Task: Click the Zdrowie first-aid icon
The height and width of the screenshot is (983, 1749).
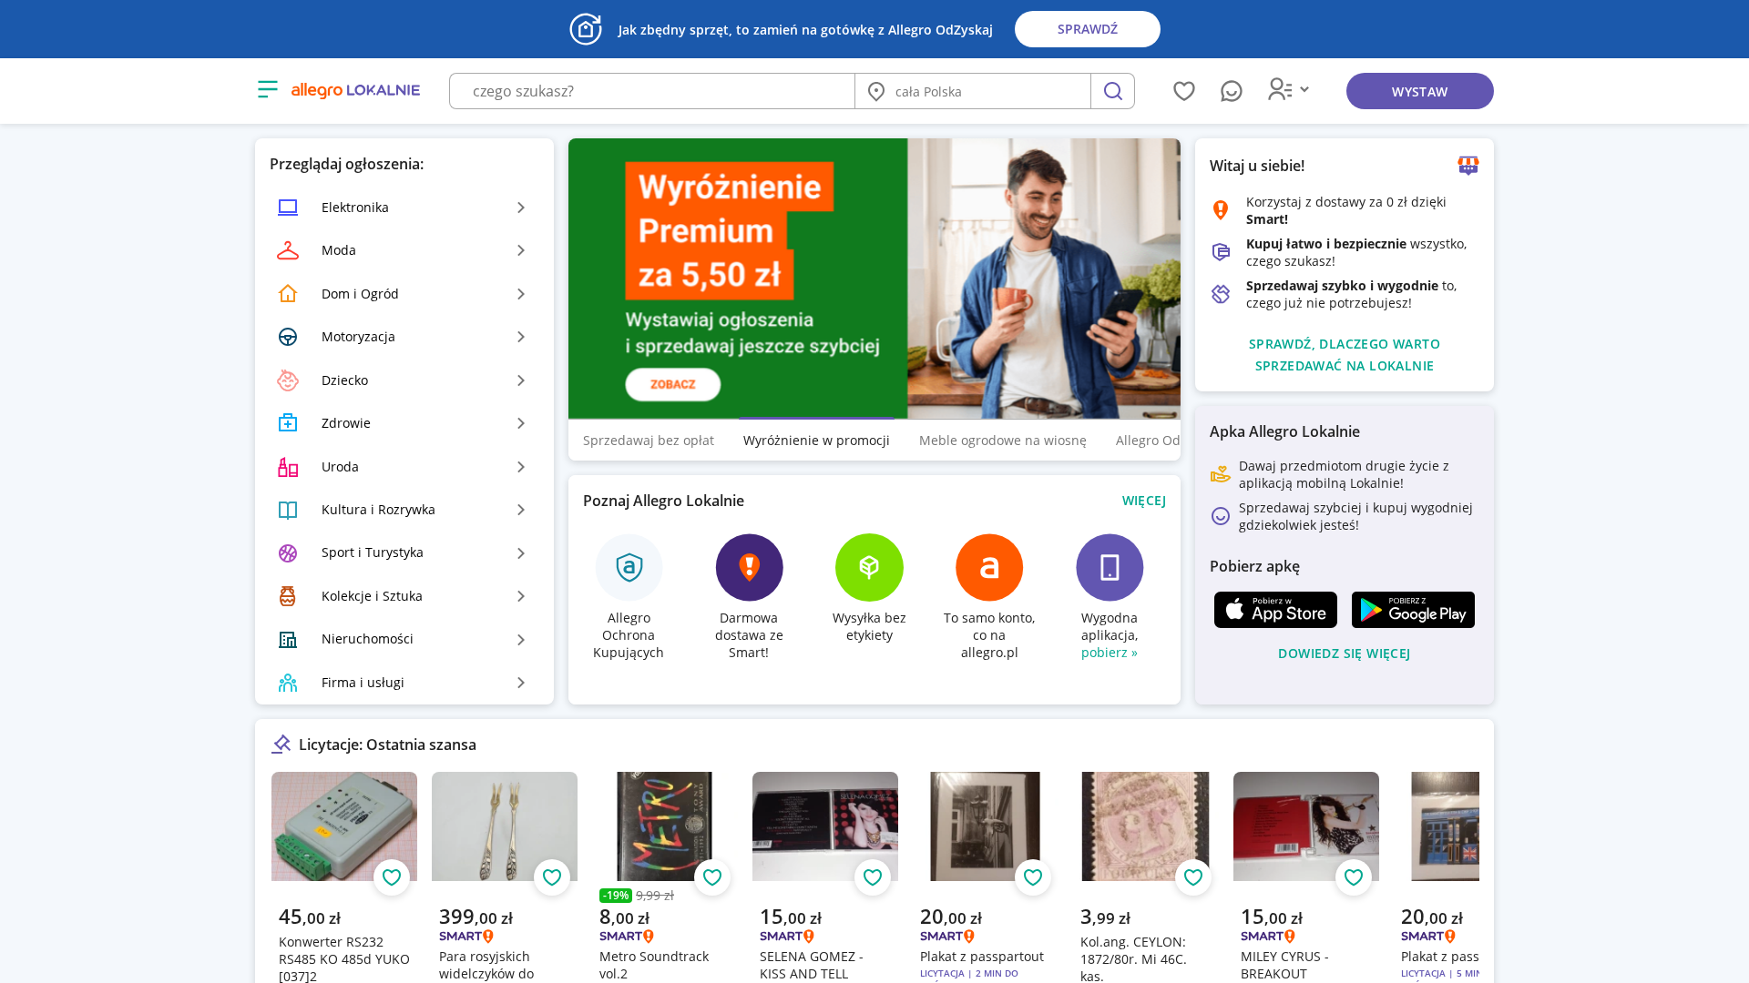Action: pyautogui.click(x=288, y=423)
